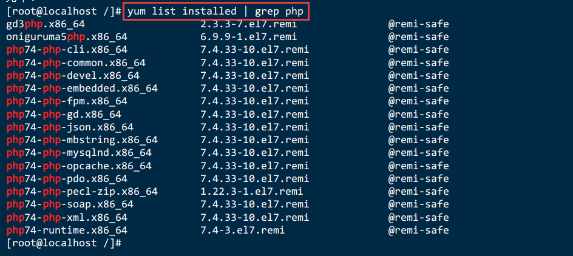Click php74-php-xml.x86_64 package name
This screenshot has height=256, width=573.
(67, 217)
